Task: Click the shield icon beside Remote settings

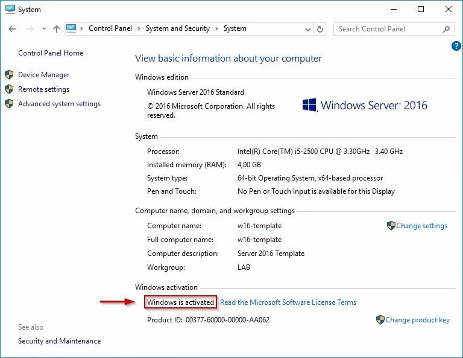Action: 9,89
